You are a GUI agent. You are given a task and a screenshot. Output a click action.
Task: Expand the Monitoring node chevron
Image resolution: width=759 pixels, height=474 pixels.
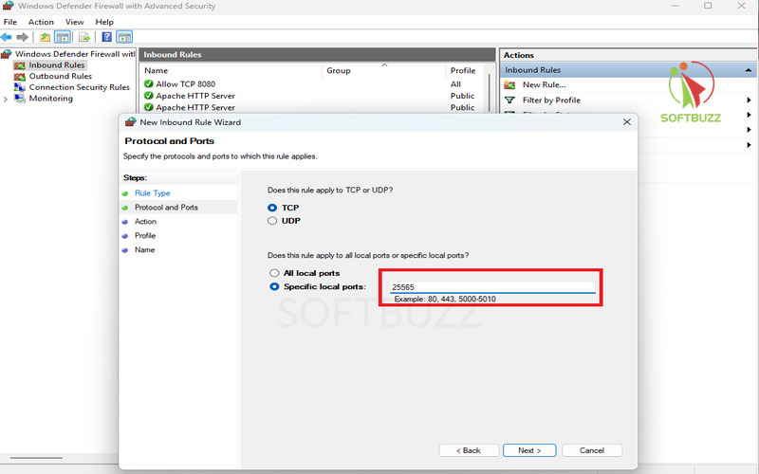(6, 99)
